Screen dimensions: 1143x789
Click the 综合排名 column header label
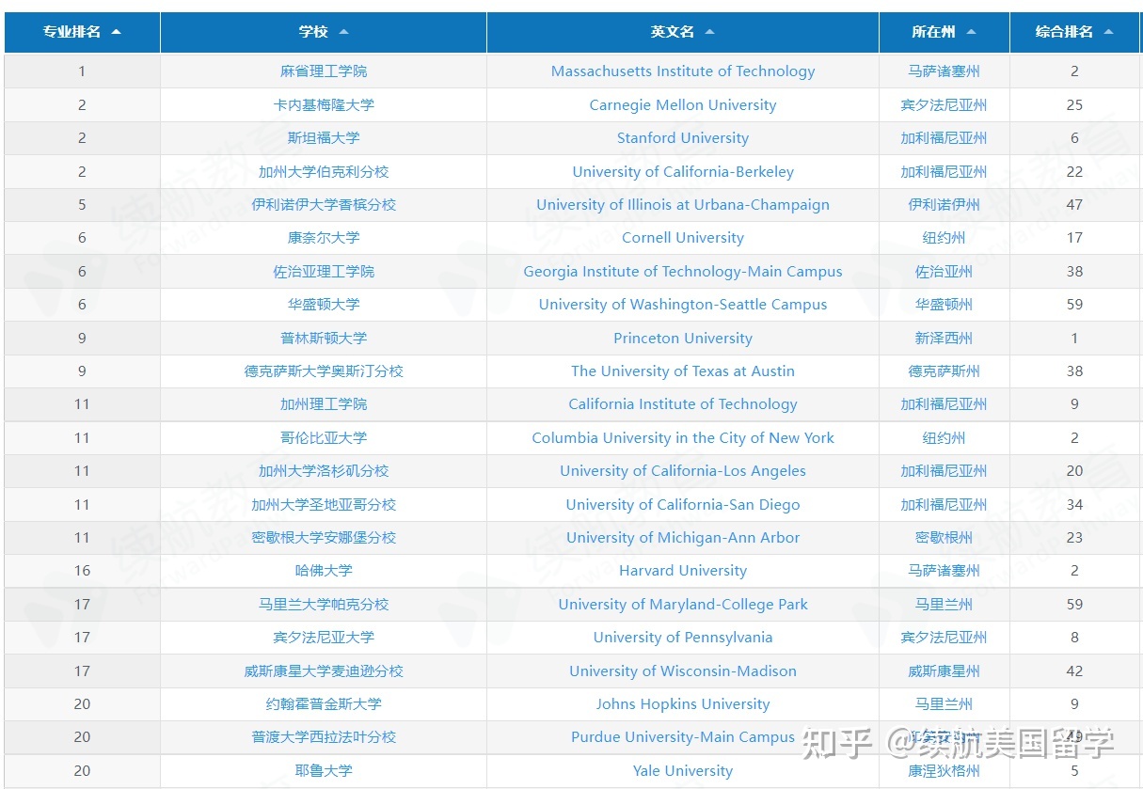tap(1064, 32)
